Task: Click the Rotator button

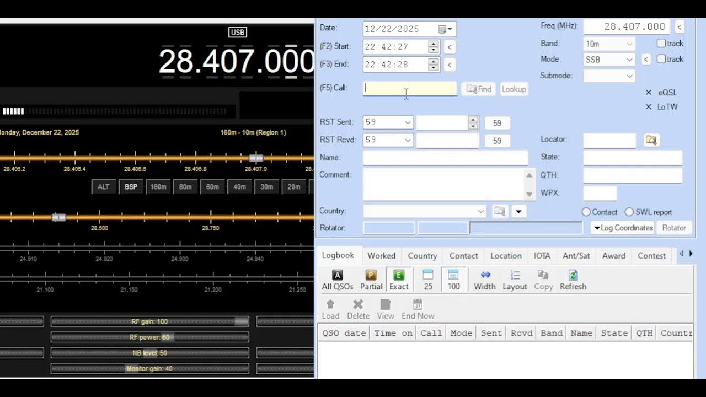Action: pos(673,228)
